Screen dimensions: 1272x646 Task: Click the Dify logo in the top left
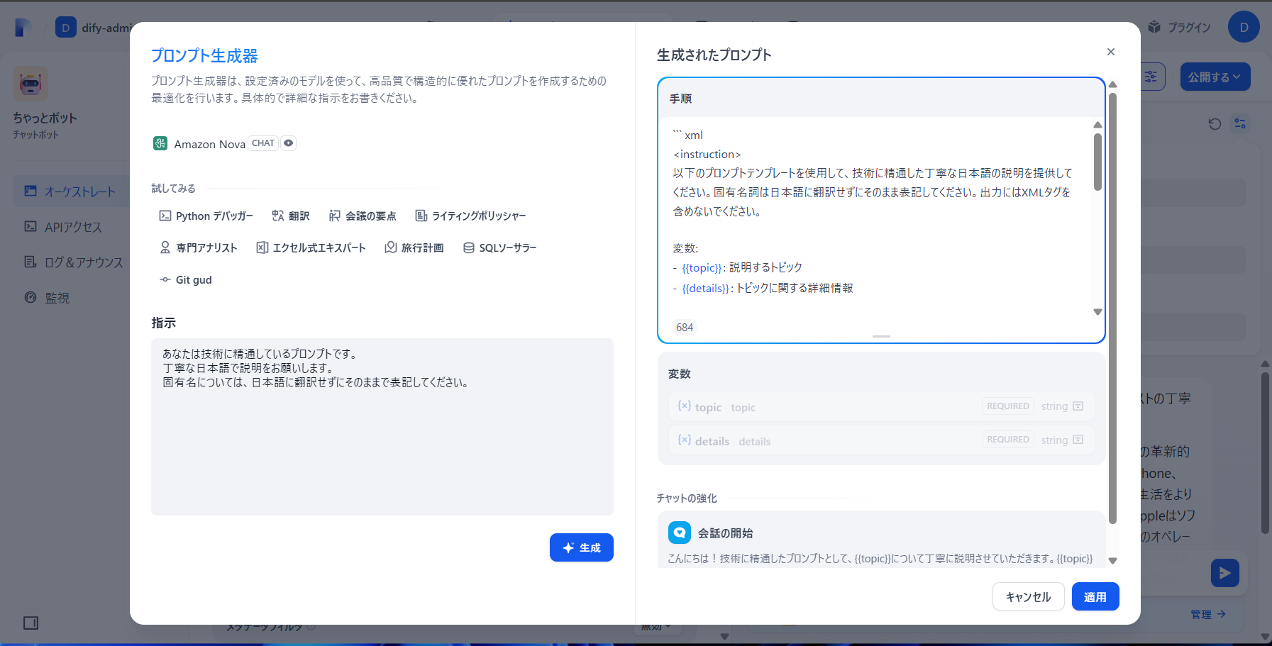(23, 28)
